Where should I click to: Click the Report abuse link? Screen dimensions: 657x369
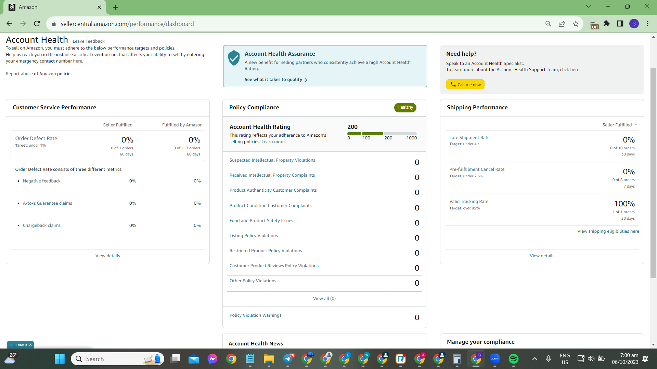pos(19,74)
